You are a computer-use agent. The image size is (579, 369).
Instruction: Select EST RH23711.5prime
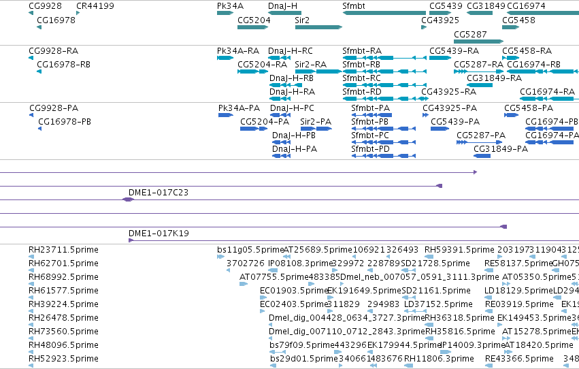[31, 257]
